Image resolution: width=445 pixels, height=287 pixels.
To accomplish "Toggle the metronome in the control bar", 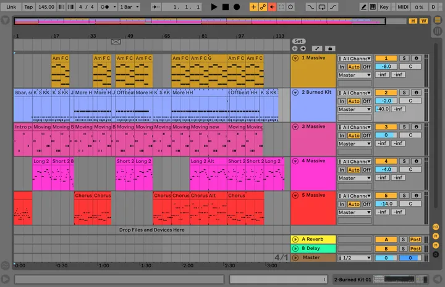I will (x=104, y=7).
